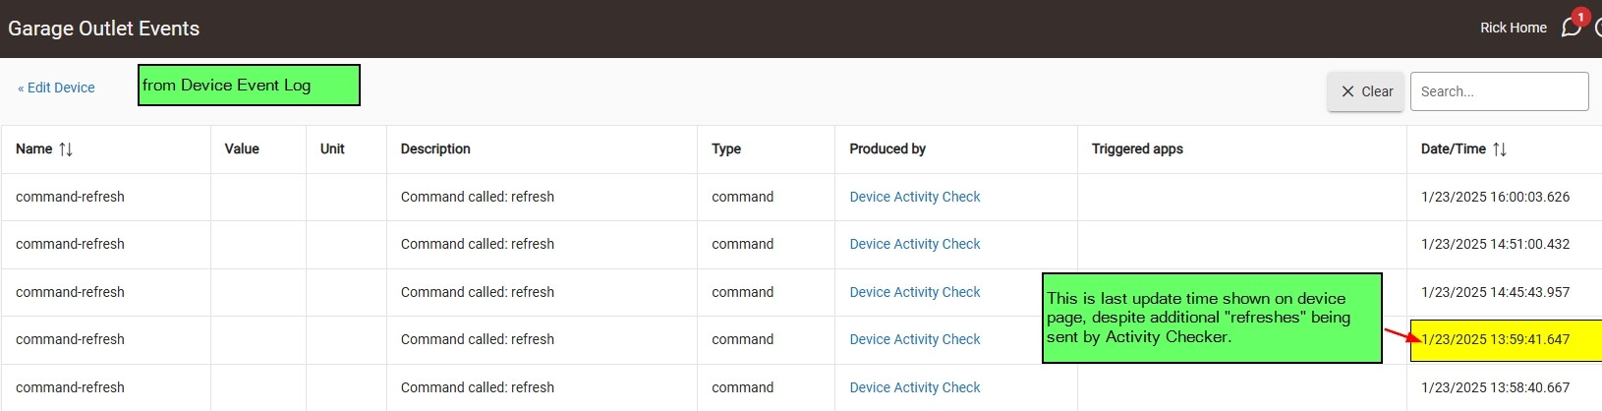The image size is (1602, 411).
Task: Click the Garage Outlet Events page title
Action: (x=104, y=29)
